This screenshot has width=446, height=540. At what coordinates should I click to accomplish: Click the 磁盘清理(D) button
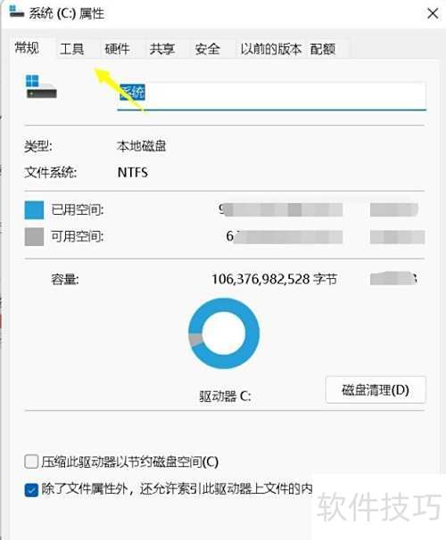376,389
